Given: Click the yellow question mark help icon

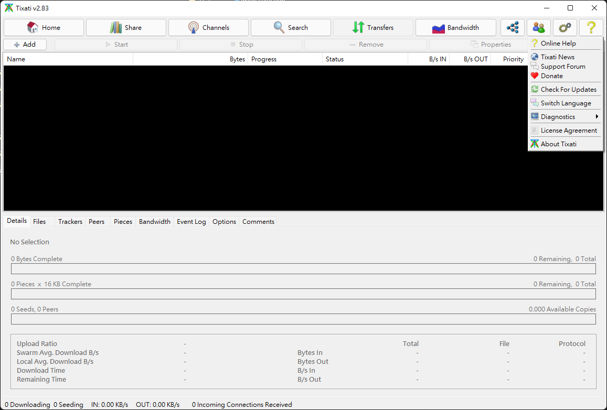Looking at the screenshot, I should (591, 27).
